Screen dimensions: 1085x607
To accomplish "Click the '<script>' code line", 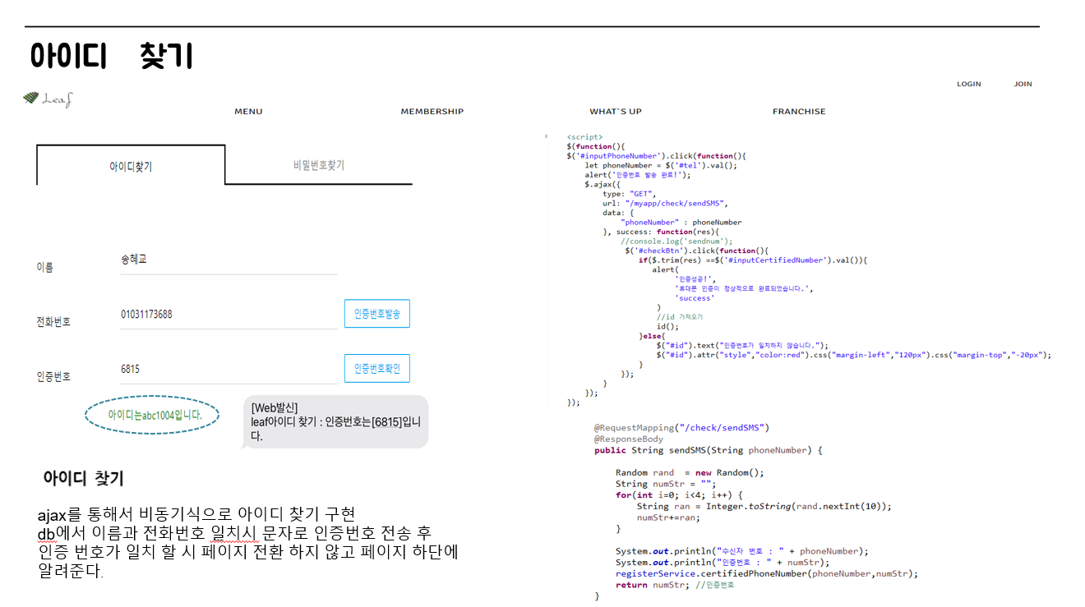I will point(584,137).
